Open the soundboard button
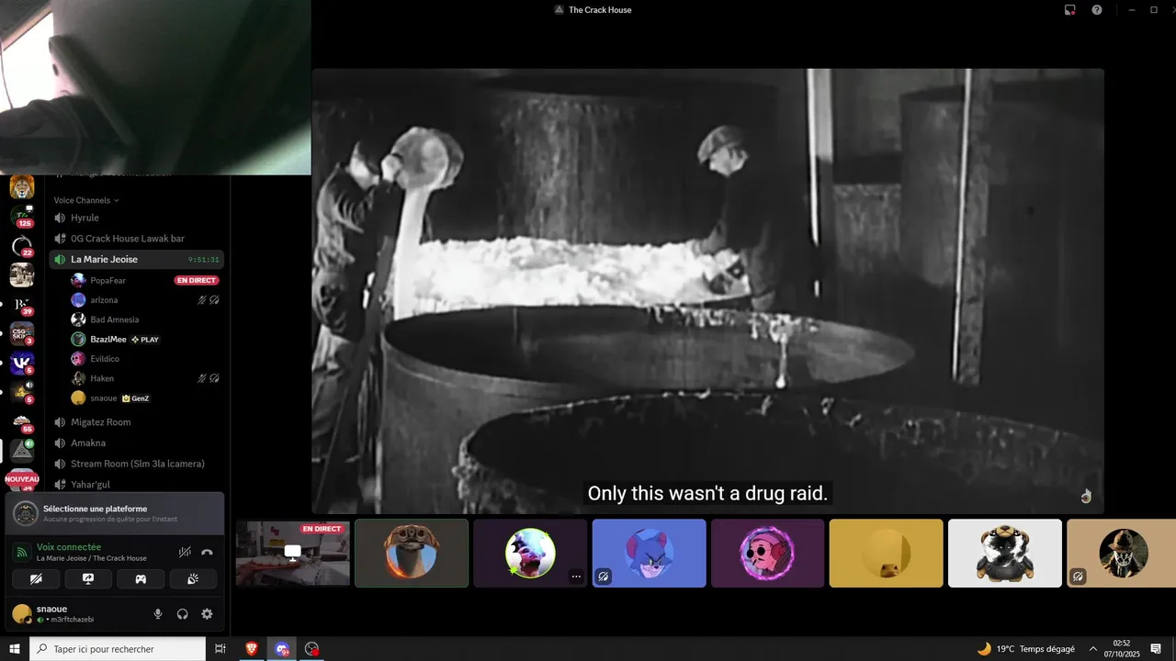 [x=193, y=578]
